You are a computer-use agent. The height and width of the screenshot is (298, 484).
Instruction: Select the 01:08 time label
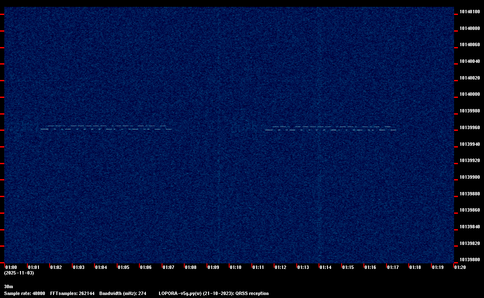pos(190,267)
